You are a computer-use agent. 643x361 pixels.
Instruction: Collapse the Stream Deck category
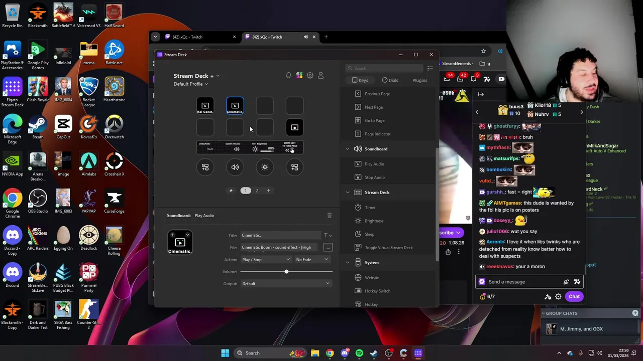[x=348, y=193]
